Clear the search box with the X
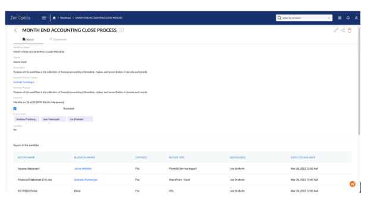Screen dimensions: 368x218 [329, 18]
